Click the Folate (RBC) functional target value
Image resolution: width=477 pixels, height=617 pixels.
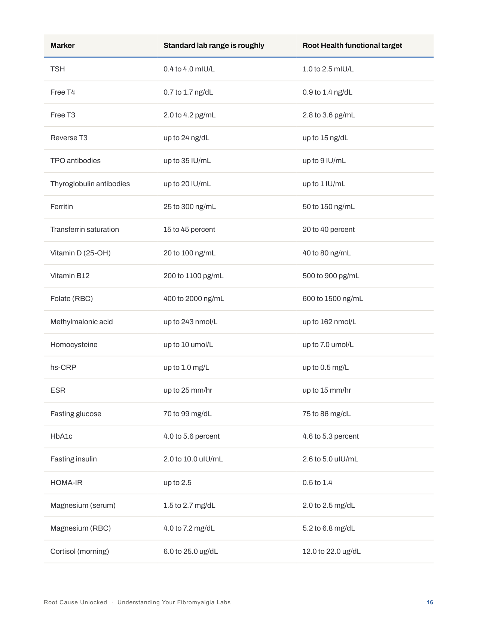coord(333,298)
